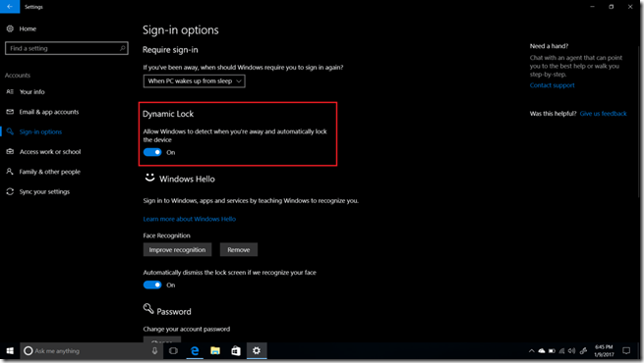Viewport: 644px width, 363px height.
Task: Show hidden system tray icons
Action: (x=532, y=350)
